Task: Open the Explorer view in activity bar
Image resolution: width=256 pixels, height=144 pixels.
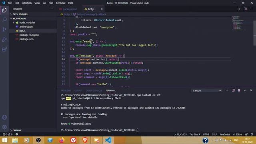Action: pyautogui.click(x=4, y=10)
